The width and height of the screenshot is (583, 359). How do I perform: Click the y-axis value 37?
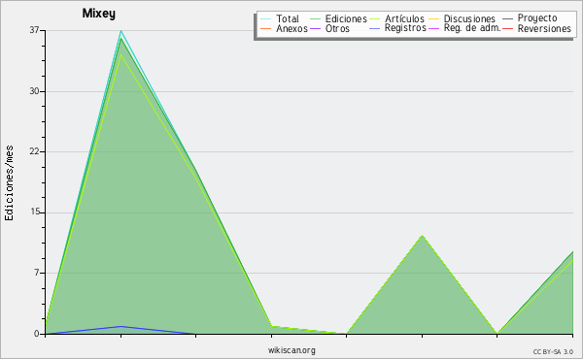click(35, 30)
